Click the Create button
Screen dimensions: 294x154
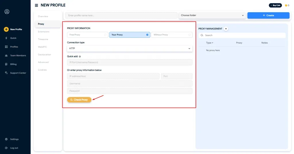pos(268,15)
